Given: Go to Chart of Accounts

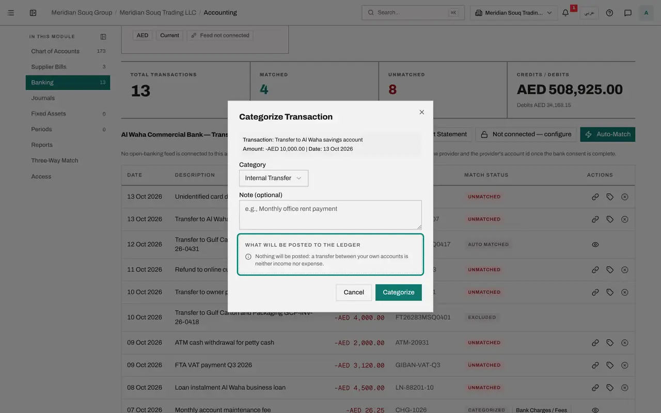Looking at the screenshot, I should click(x=68, y=51).
